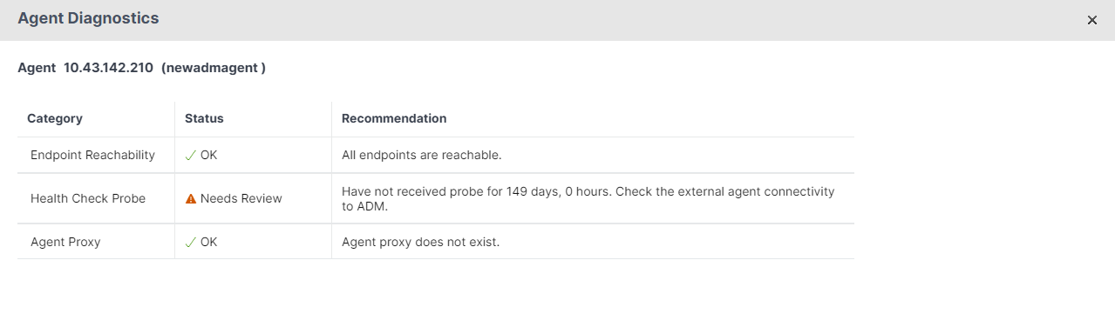The height and width of the screenshot is (327, 1115).
Task: Click the Agent label before the IP
Action: pos(37,67)
